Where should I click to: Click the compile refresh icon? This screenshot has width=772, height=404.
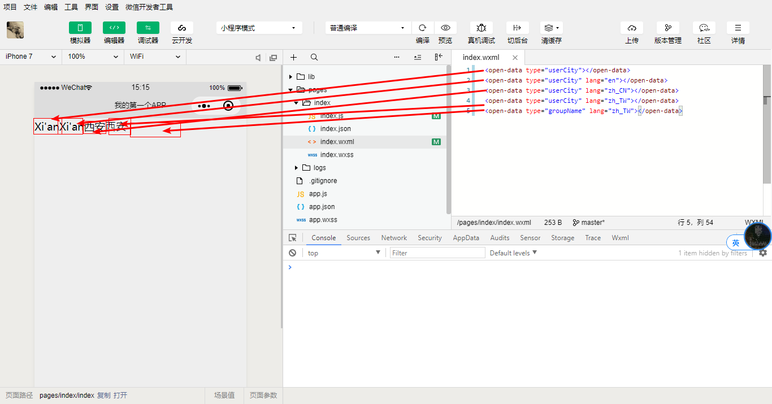point(422,28)
